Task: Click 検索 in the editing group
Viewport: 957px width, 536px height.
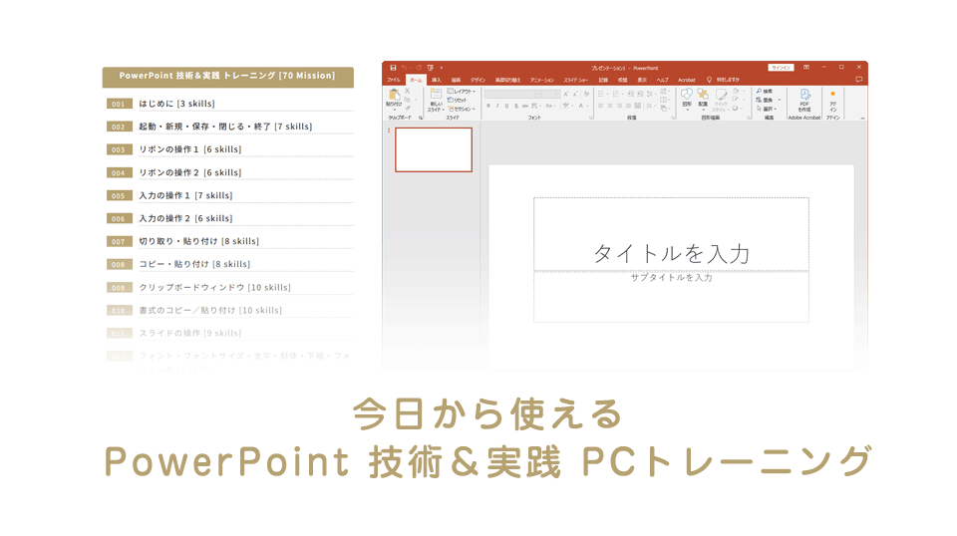Action: 765,91
